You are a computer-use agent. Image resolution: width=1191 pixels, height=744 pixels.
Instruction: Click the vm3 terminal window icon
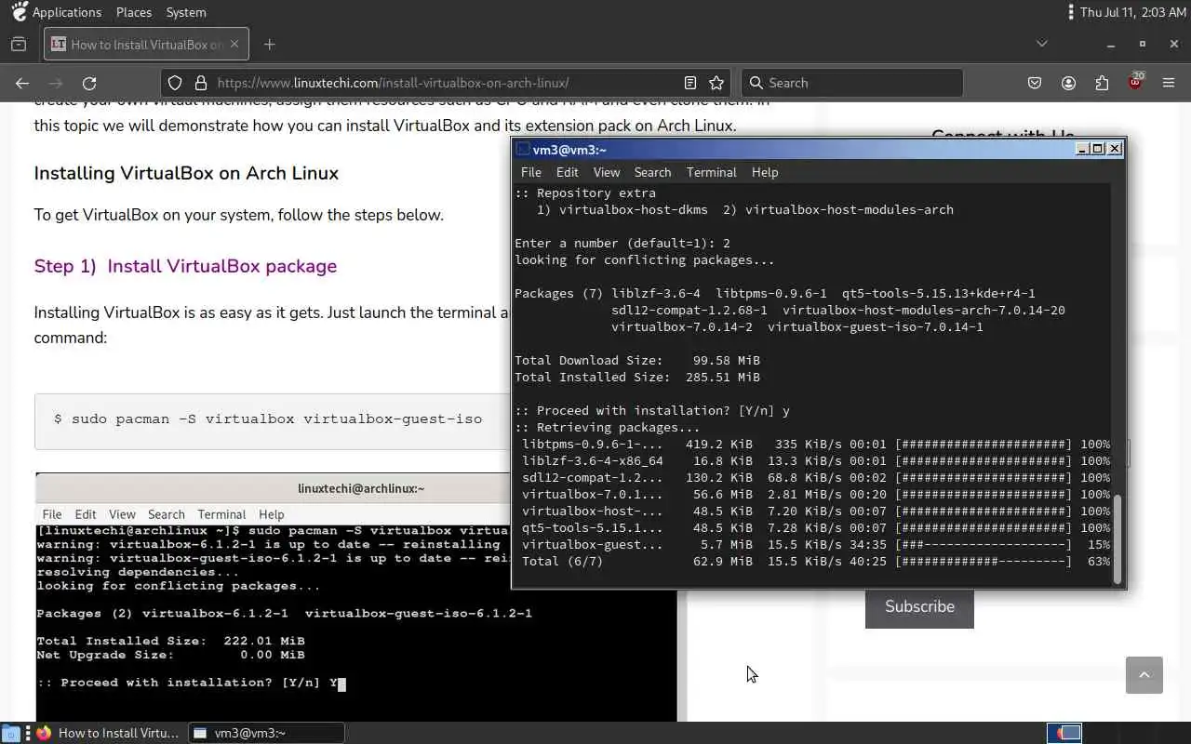click(x=523, y=149)
